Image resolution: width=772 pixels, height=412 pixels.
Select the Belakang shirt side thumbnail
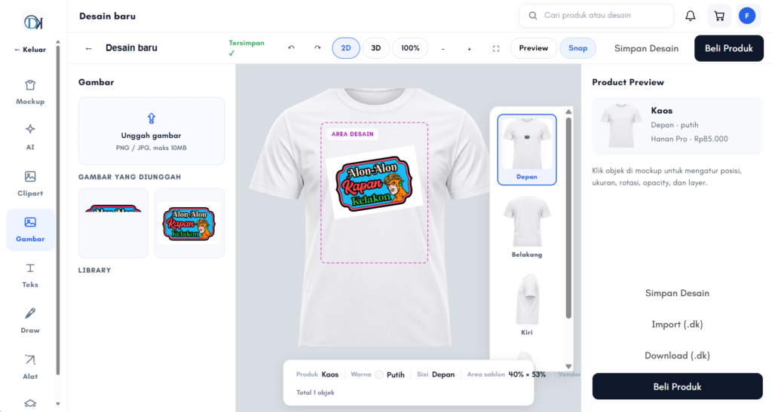[527, 227]
